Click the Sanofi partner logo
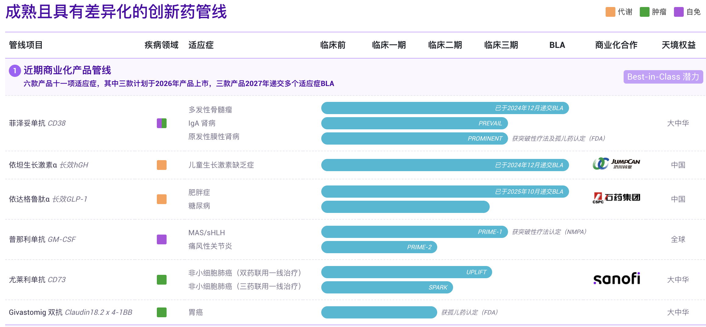This screenshot has height=327, width=706. (616, 279)
